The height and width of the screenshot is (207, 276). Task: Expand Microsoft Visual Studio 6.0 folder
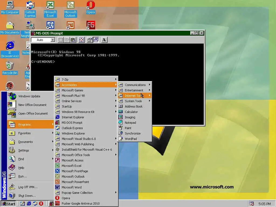click(x=86, y=139)
